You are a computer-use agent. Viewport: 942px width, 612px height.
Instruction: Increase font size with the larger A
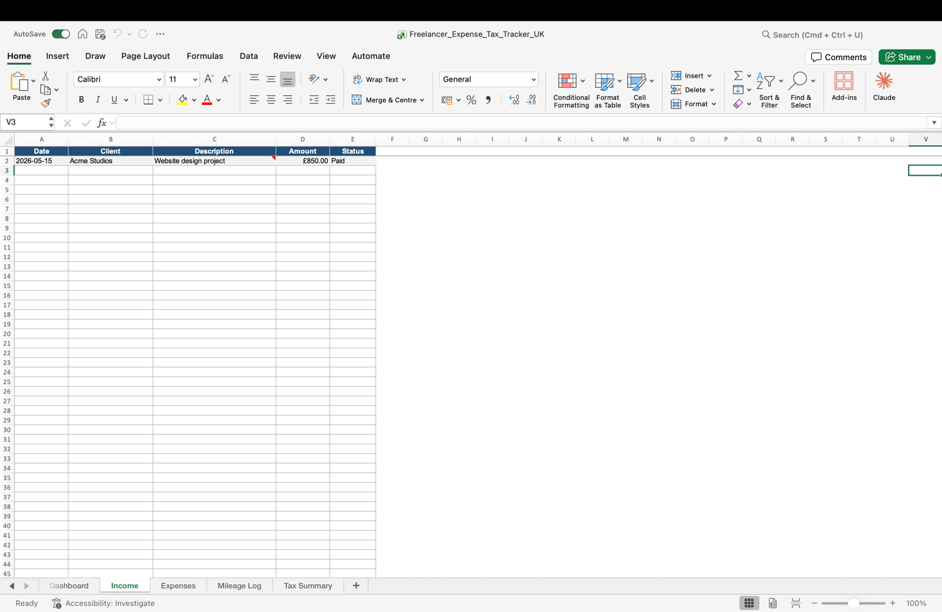click(x=209, y=79)
